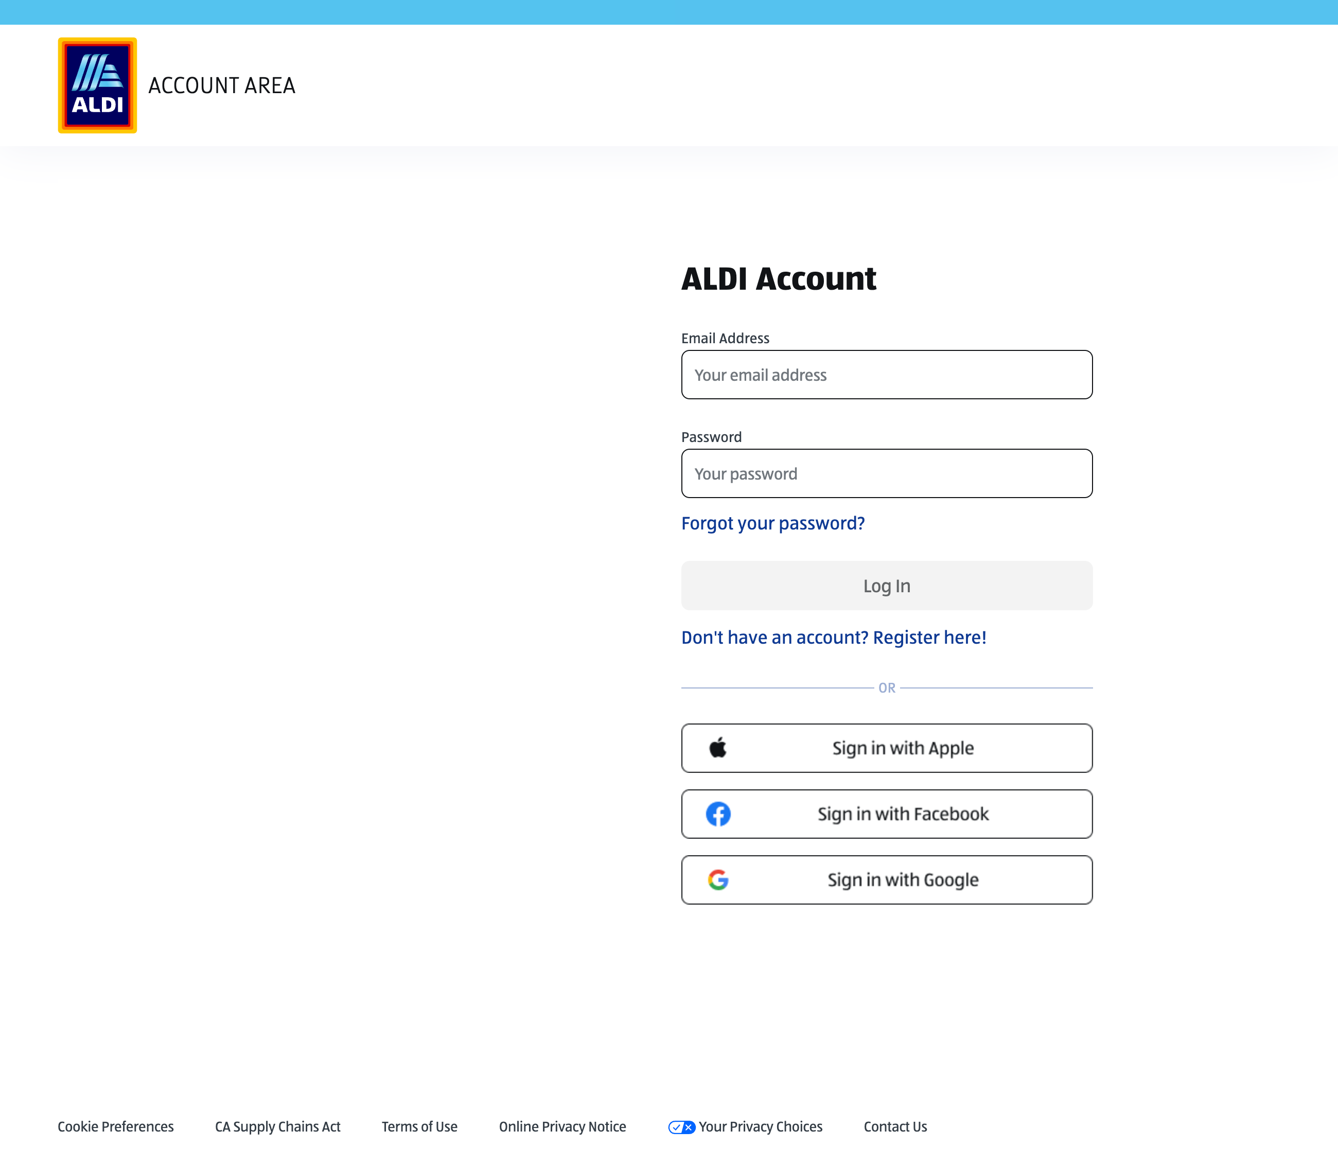The width and height of the screenshot is (1338, 1166).
Task: Go to Contact Us
Action: coord(895,1126)
